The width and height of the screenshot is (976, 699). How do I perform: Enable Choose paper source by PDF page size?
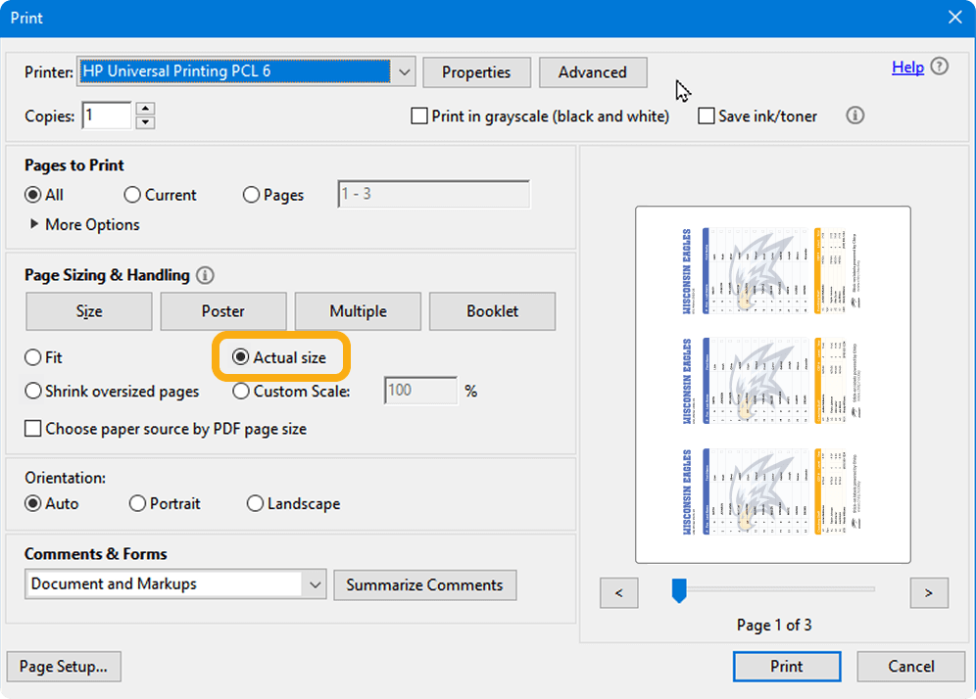click(32, 429)
